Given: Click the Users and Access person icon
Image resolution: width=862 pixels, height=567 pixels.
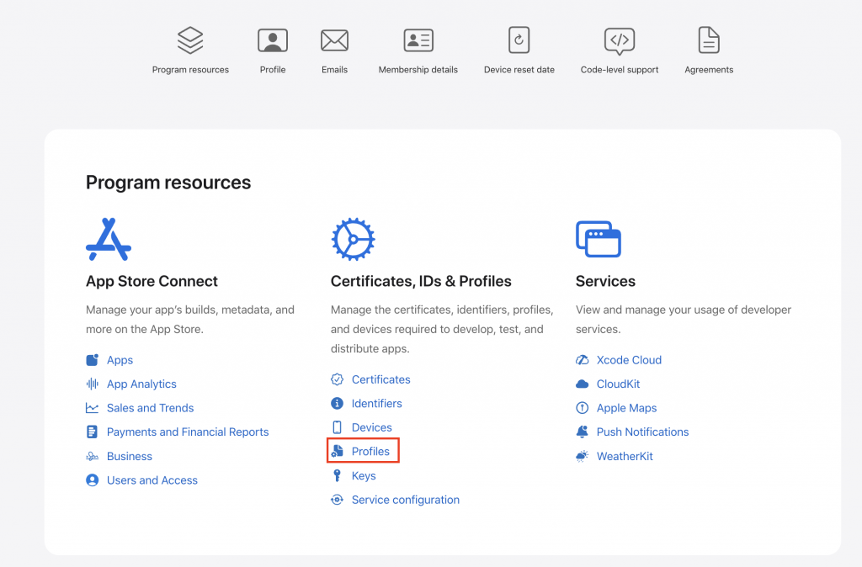Looking at the screenshot, I should [x=93, y=480].
